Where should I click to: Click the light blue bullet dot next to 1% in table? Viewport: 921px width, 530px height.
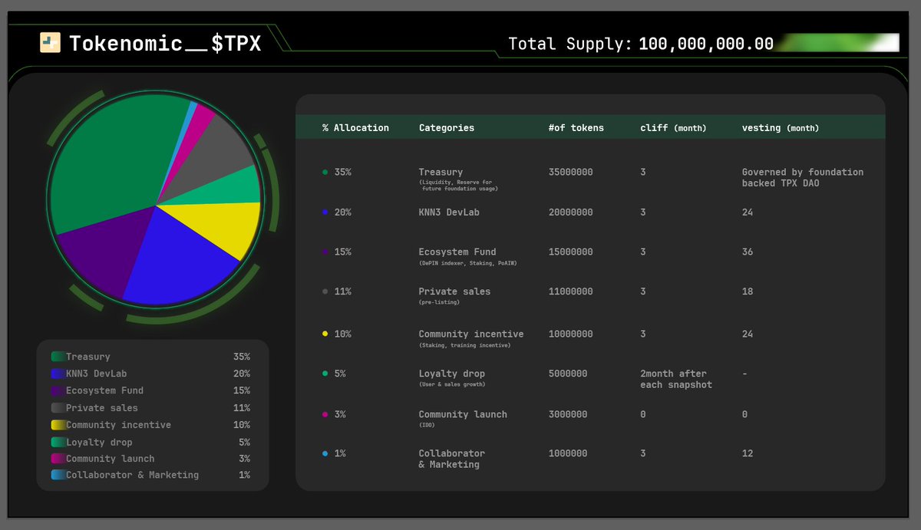(x=325, y=453)
